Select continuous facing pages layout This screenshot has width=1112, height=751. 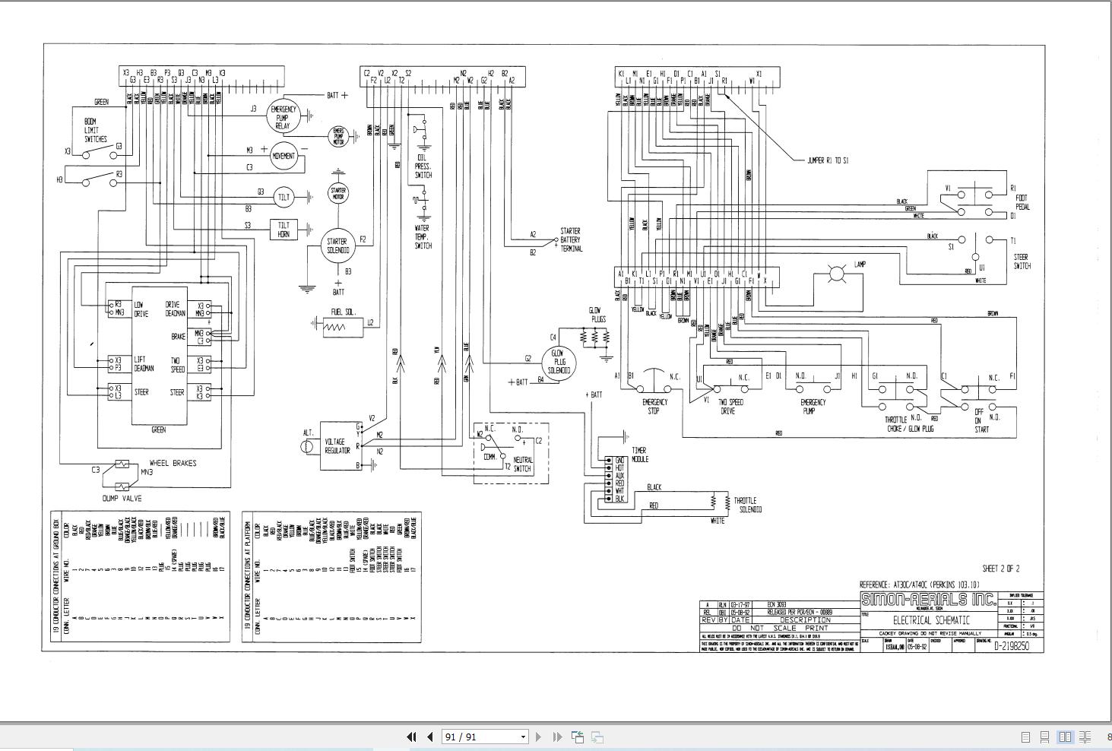coord(1085,737)
